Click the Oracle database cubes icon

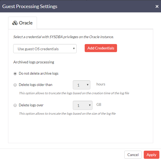[15, 23]
